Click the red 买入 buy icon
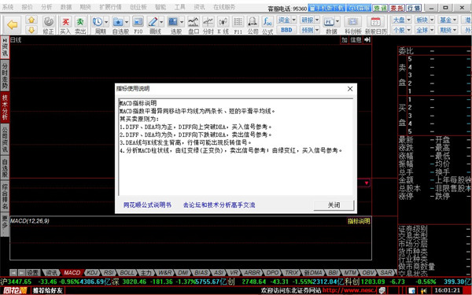The image size is (472, 295). point(65,25)
